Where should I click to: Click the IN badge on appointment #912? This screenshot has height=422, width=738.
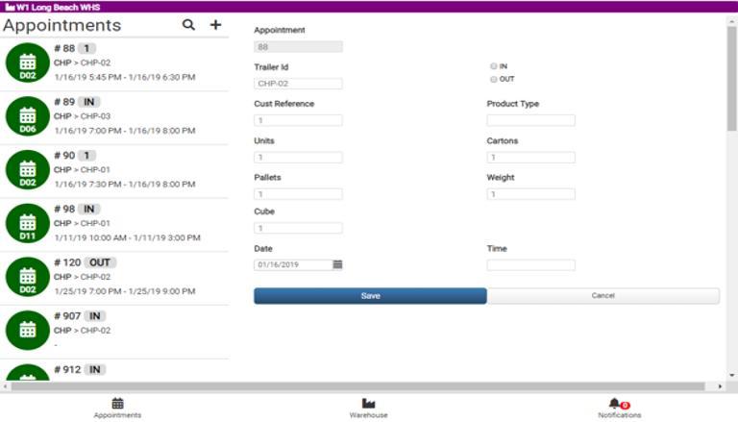[94, 370]
